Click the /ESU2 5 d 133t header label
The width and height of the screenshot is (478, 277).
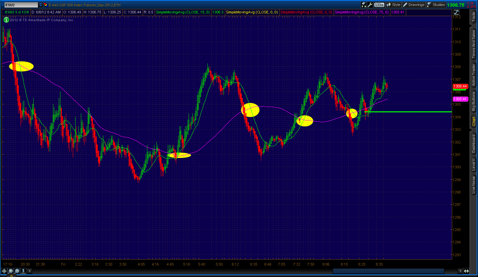click(x=16, y=12)
